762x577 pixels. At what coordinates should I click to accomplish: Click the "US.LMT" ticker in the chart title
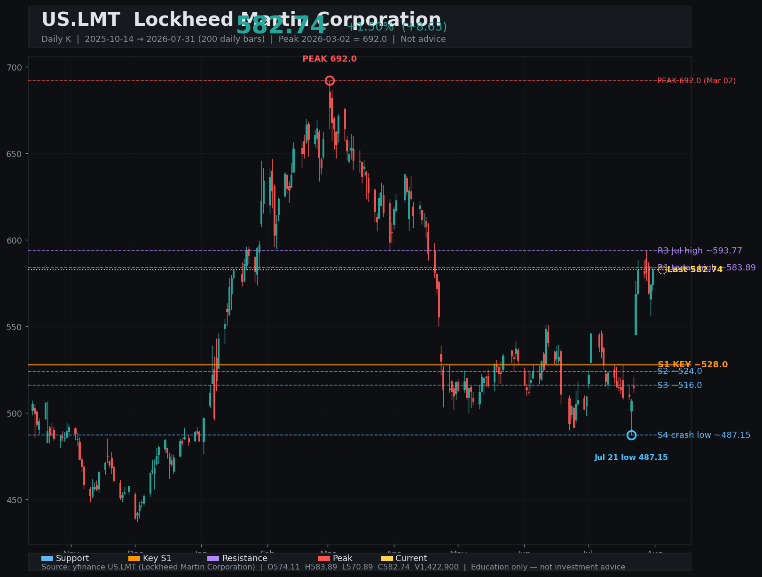(81, 20)
